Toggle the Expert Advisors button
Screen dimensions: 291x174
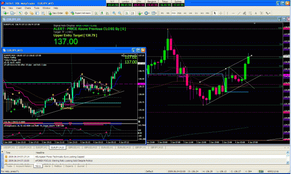(81, 13)
